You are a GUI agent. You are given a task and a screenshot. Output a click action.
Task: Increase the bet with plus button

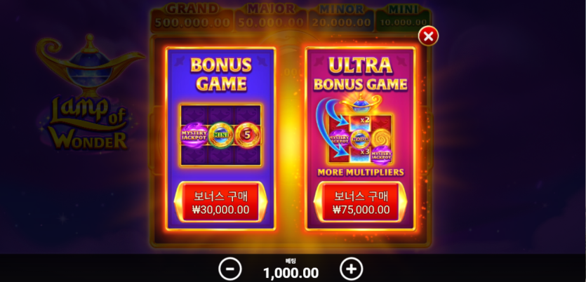pyautogui.click(x=351, y=269)
